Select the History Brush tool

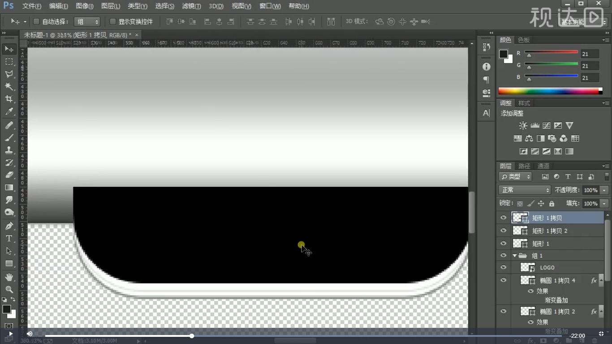click(9, 163)
